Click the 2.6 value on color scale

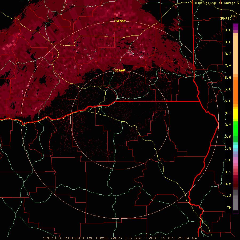coord(228,137)
